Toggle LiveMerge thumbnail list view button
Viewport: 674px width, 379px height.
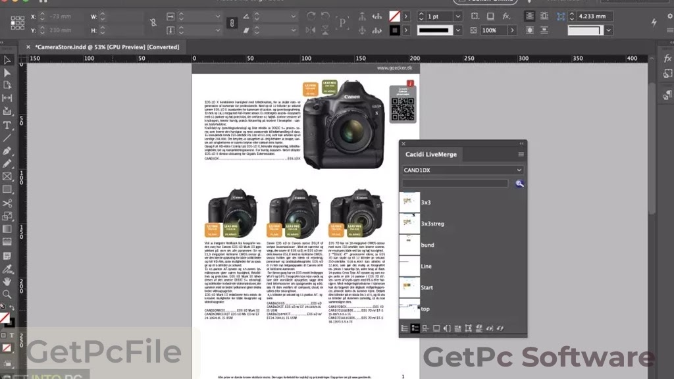pyautogui.click(x=415, y=328)
